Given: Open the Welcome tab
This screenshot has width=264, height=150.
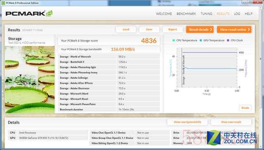Looking at the screenshot, I should [164, 14].
